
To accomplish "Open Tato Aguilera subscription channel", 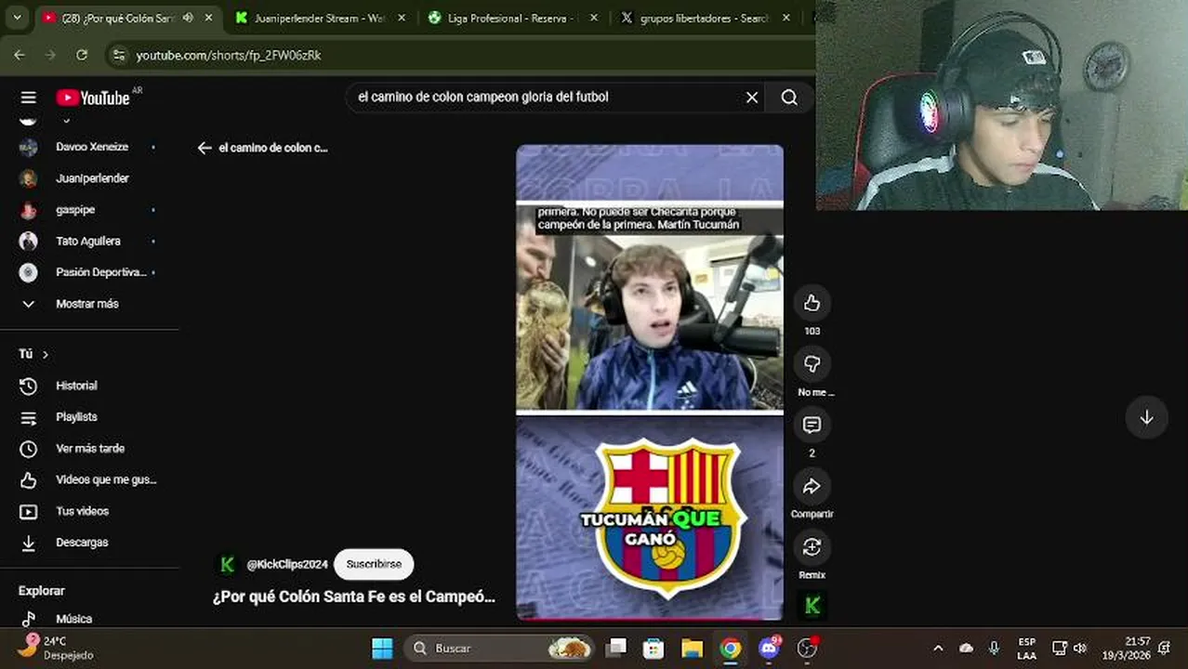I will (x=89, y=242).
